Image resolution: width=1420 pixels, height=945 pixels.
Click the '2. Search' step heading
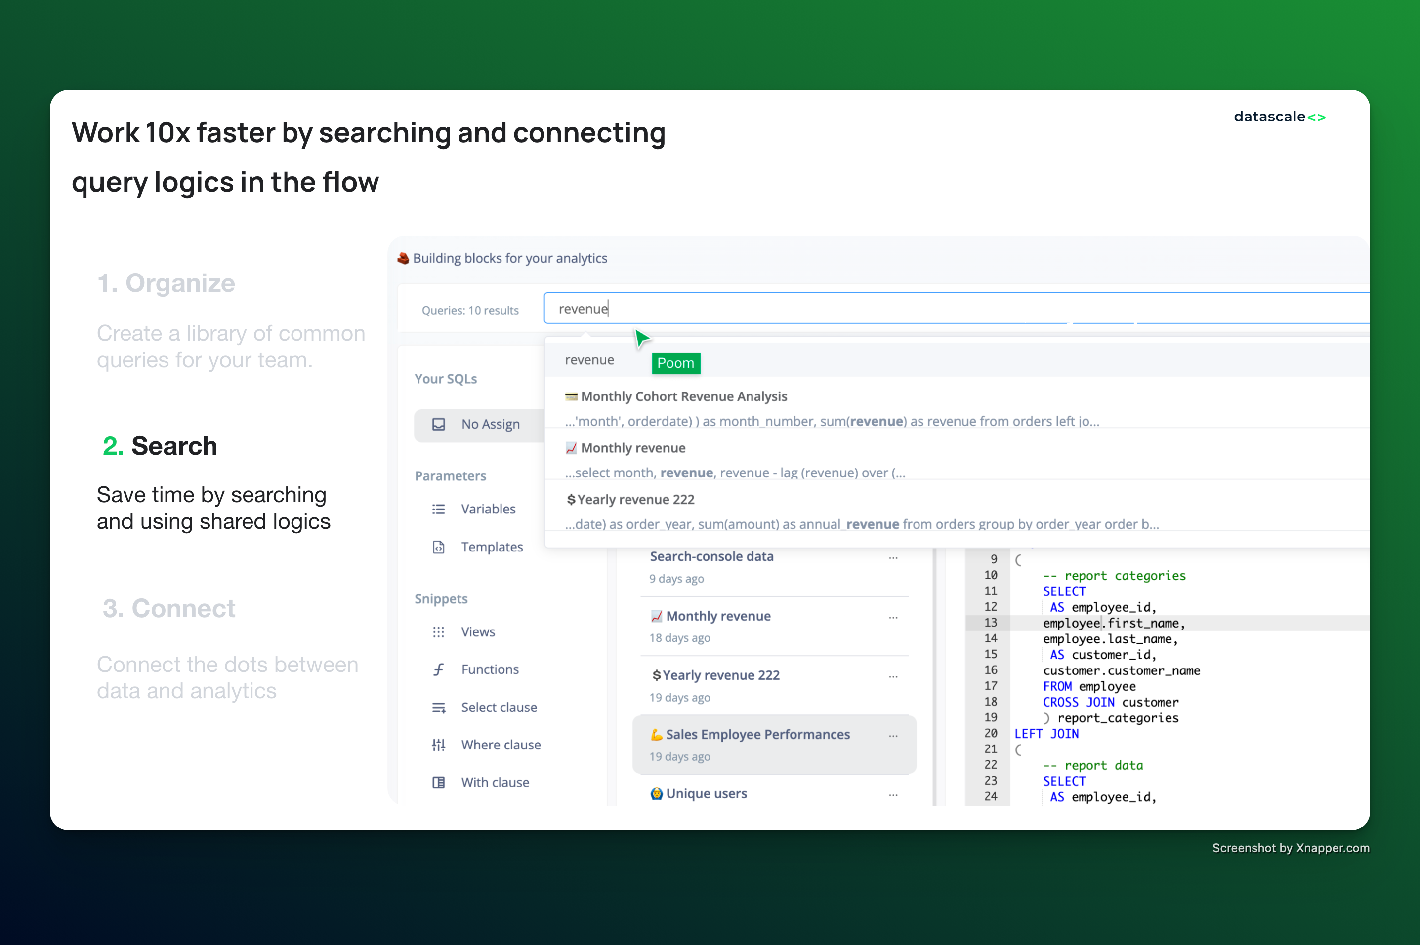click(x=160, y=447)
